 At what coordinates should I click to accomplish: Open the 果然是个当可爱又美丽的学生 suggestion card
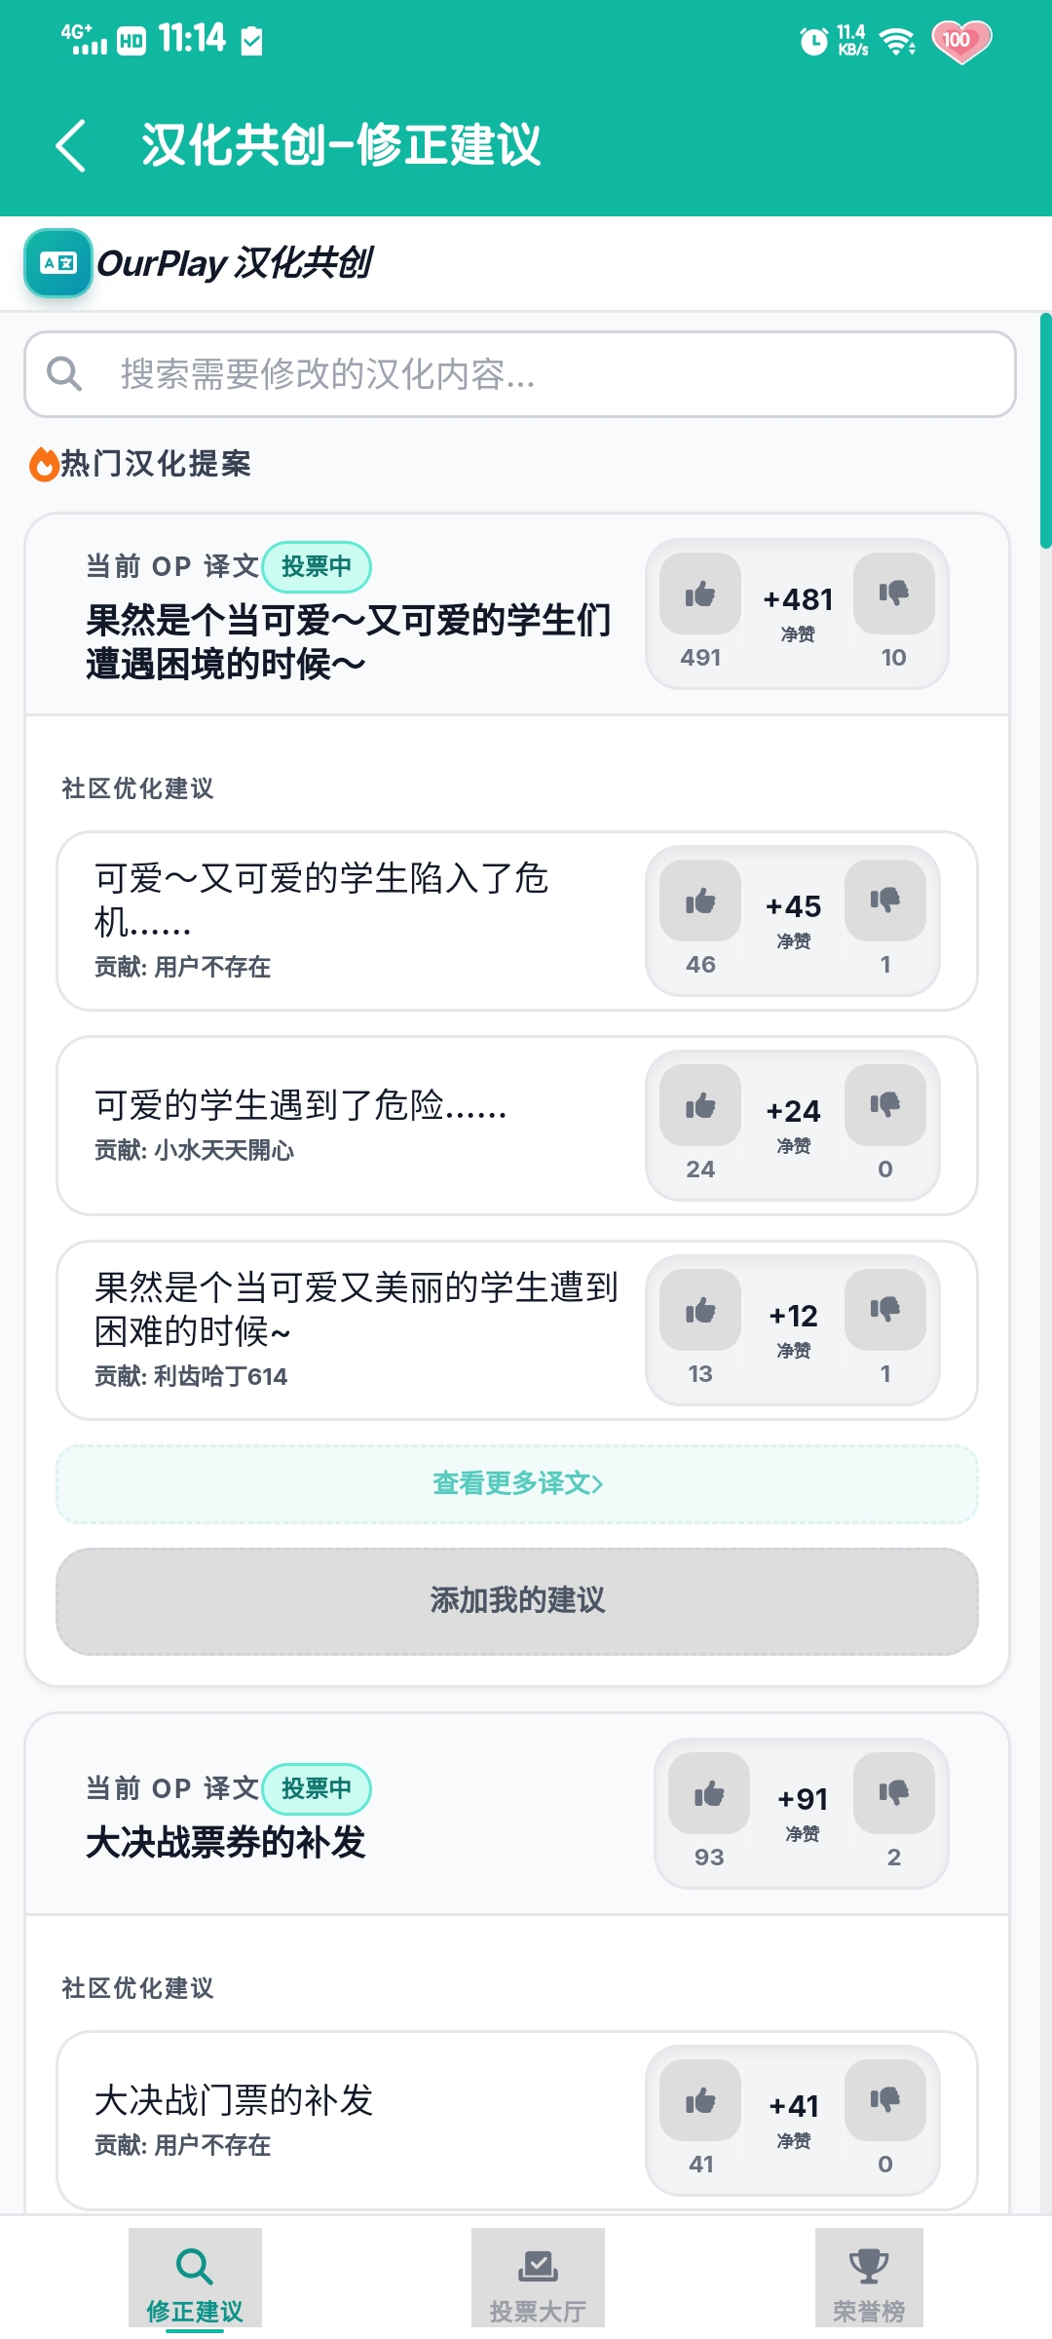(x=351, y=1329)
